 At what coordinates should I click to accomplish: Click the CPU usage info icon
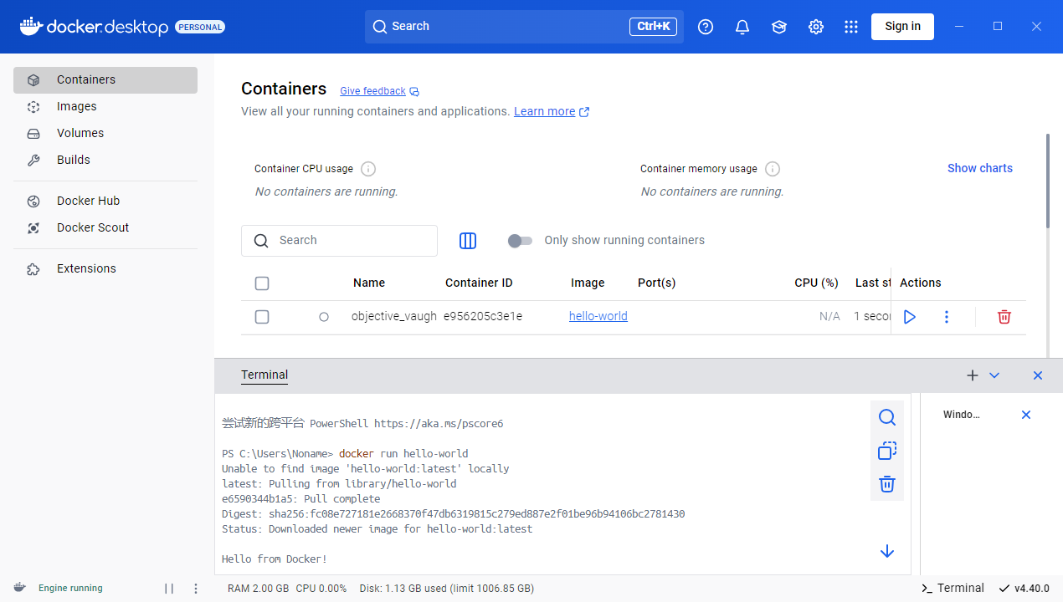(368, 169)
